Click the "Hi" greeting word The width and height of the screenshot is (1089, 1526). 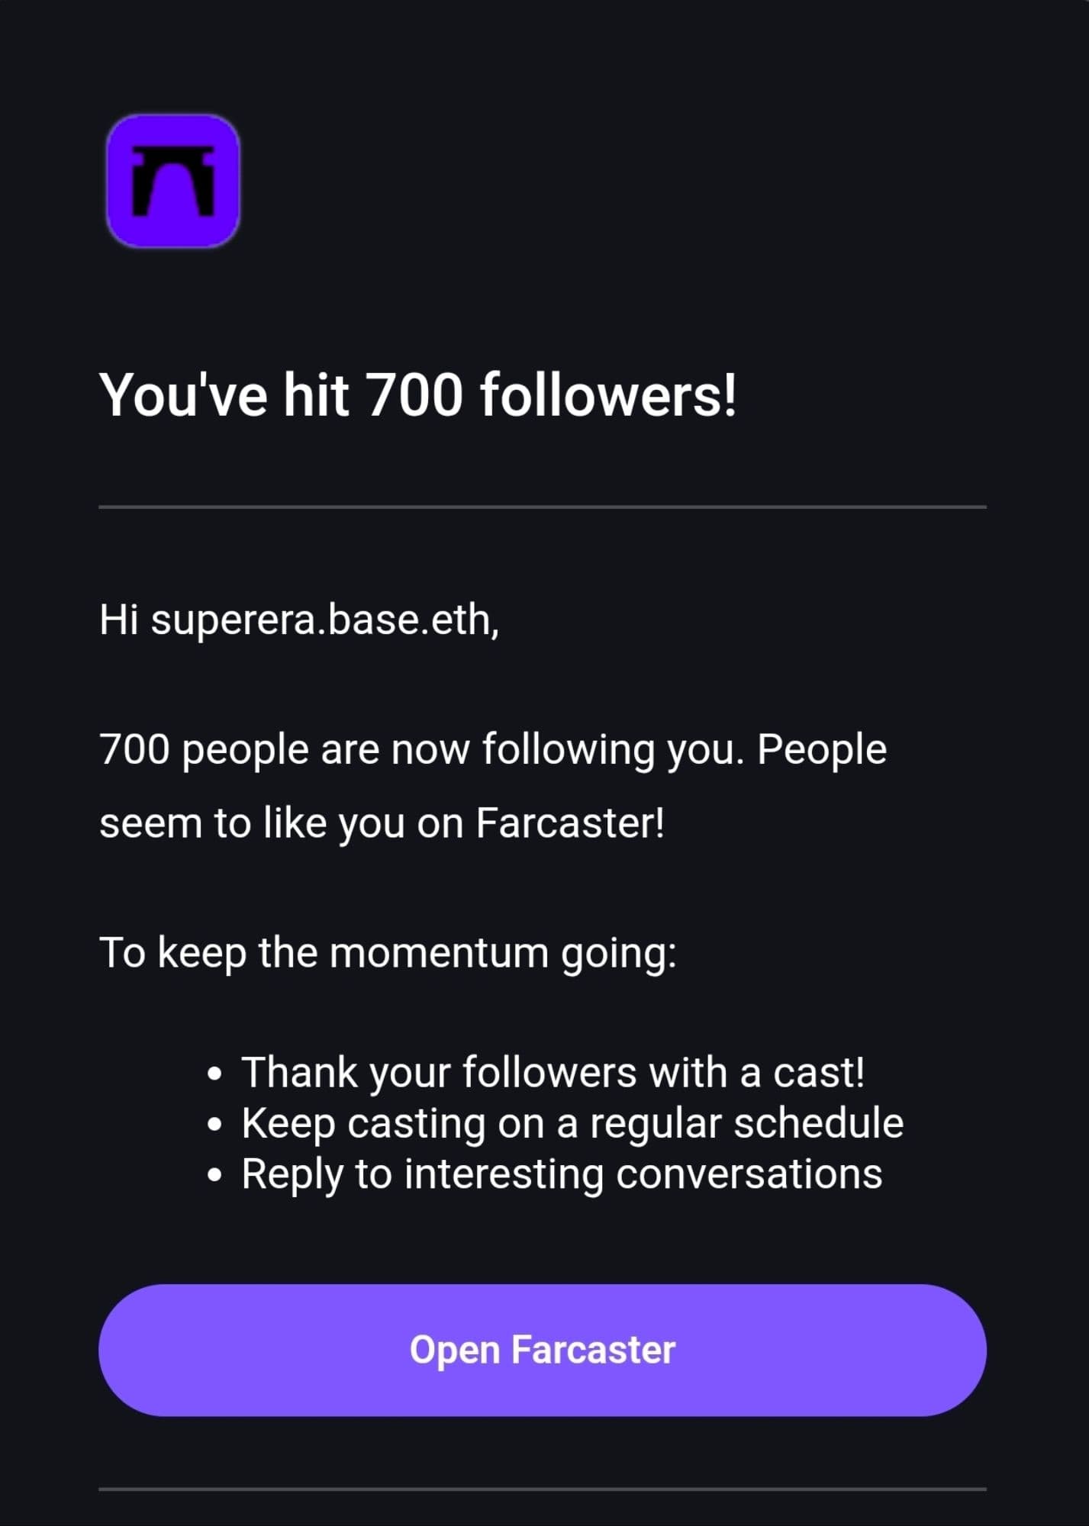[118, 620]
